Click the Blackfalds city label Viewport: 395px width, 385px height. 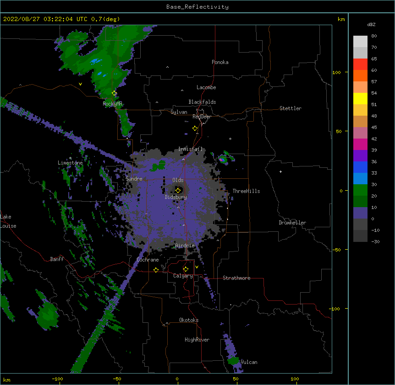pos(202,102)
